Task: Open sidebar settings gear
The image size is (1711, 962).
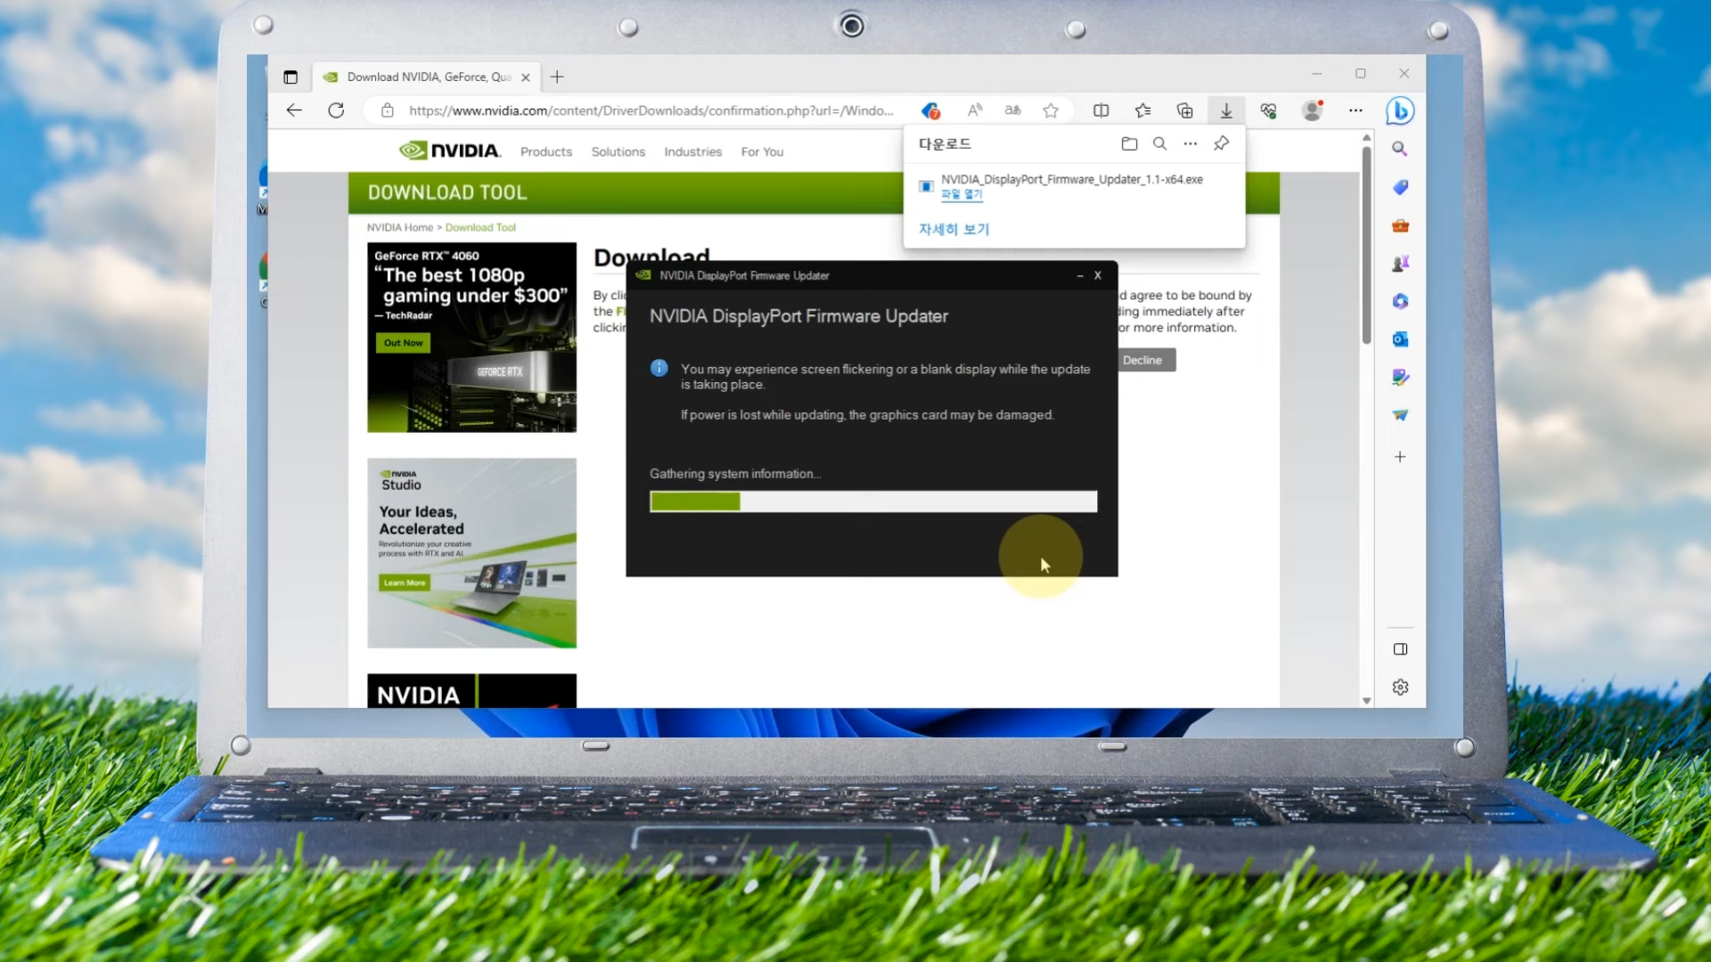Action: [x=1400, y=688]
